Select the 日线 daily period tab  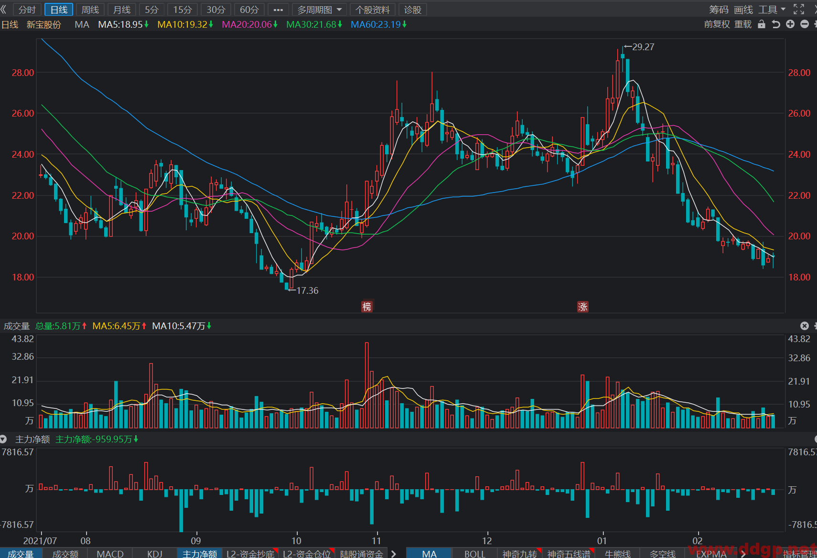[59, 10]
